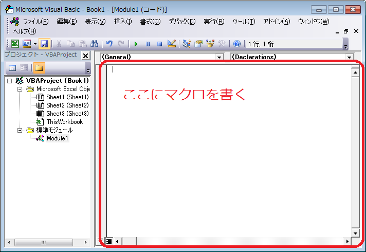Screen dimensions: 366x252
Task: Open the 挿入(I) menu
Action: coord(123,22)
